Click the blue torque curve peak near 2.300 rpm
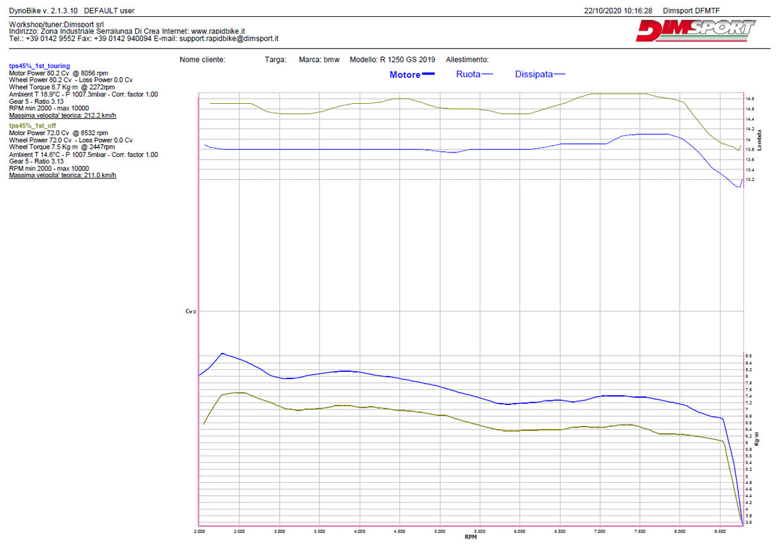 pos(223,354)
